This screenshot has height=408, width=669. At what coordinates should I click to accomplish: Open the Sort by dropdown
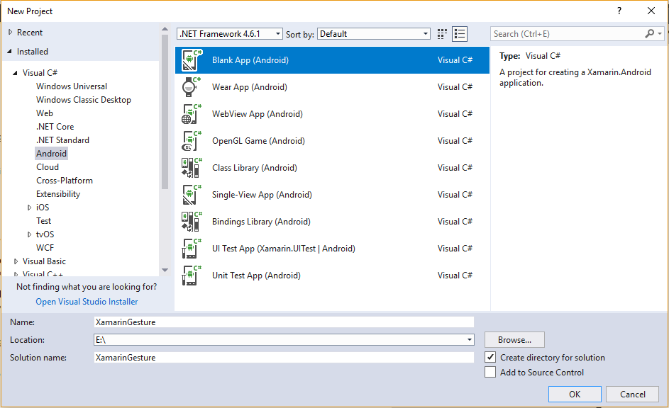pos(374,34)
